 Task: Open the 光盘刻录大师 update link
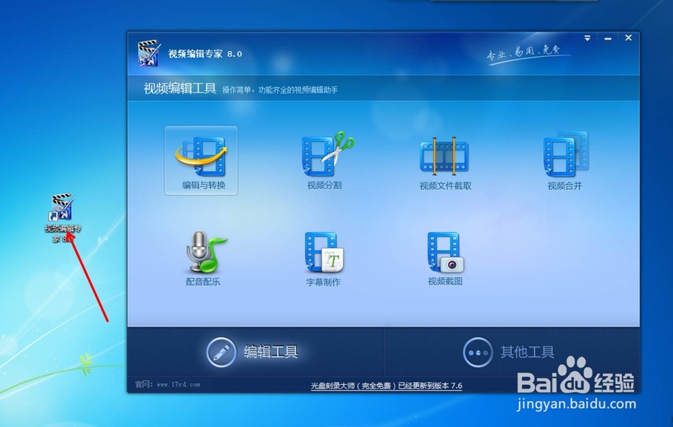pyautogui.click(x=386, y=386)
